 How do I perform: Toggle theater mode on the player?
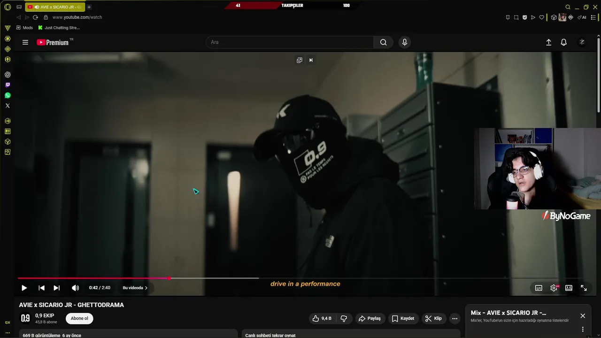[x=569, y=288]
